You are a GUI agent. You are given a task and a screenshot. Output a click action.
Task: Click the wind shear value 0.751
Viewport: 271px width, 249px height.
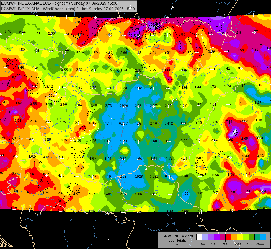click(94, 88)
